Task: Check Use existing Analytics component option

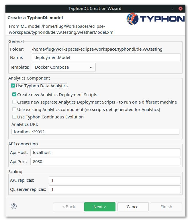Action: [x=14, y=110]
